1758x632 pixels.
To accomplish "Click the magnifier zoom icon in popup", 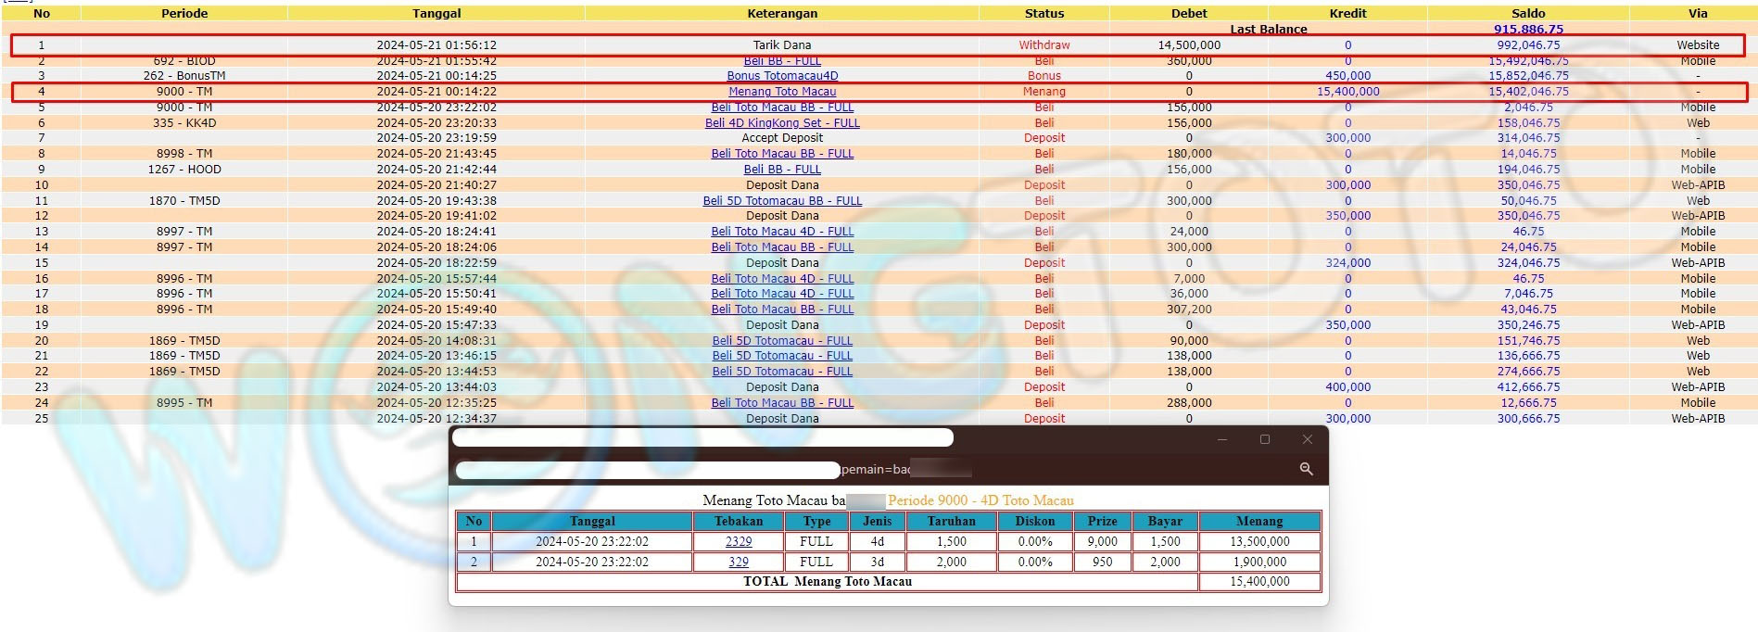I will (x=1306, y=469).
